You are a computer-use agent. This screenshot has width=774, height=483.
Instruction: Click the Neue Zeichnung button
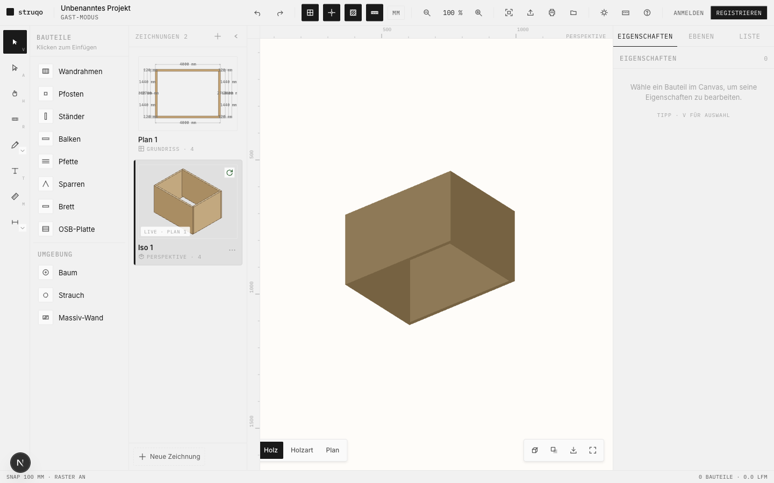pos(169,457)
